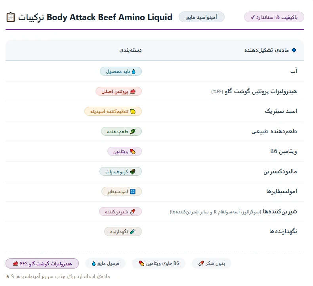The width and height of the screenshot is (313, 286).
Task: Select the حاوی ویتامین B6 footer tag
Action: [x=159, y=263]
